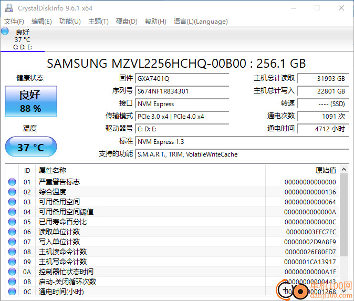
Task: Click status circle for attribute 05 已用寿命百分比
Action: click(12, 222)
